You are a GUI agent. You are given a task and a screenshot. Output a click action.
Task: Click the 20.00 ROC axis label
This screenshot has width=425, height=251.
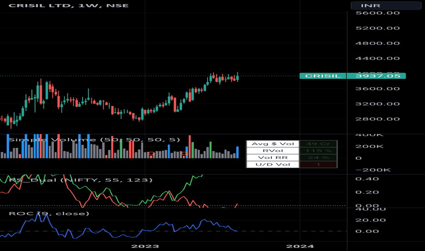coord(371,220)
